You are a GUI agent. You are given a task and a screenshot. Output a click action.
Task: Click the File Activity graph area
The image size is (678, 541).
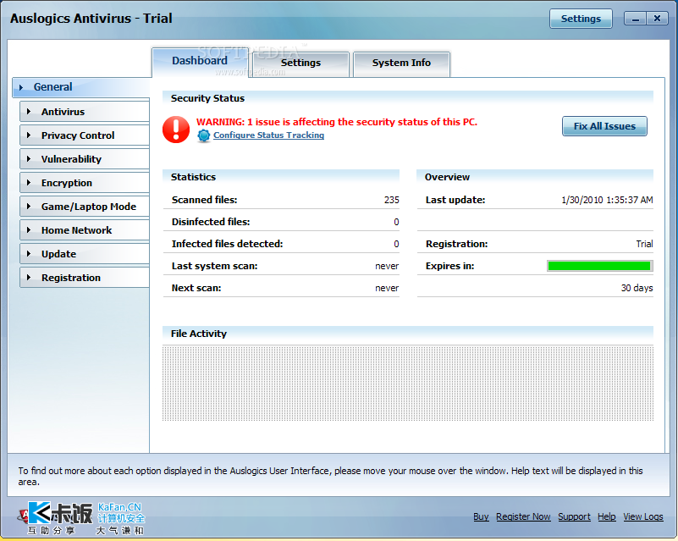(x=408, y=384)
